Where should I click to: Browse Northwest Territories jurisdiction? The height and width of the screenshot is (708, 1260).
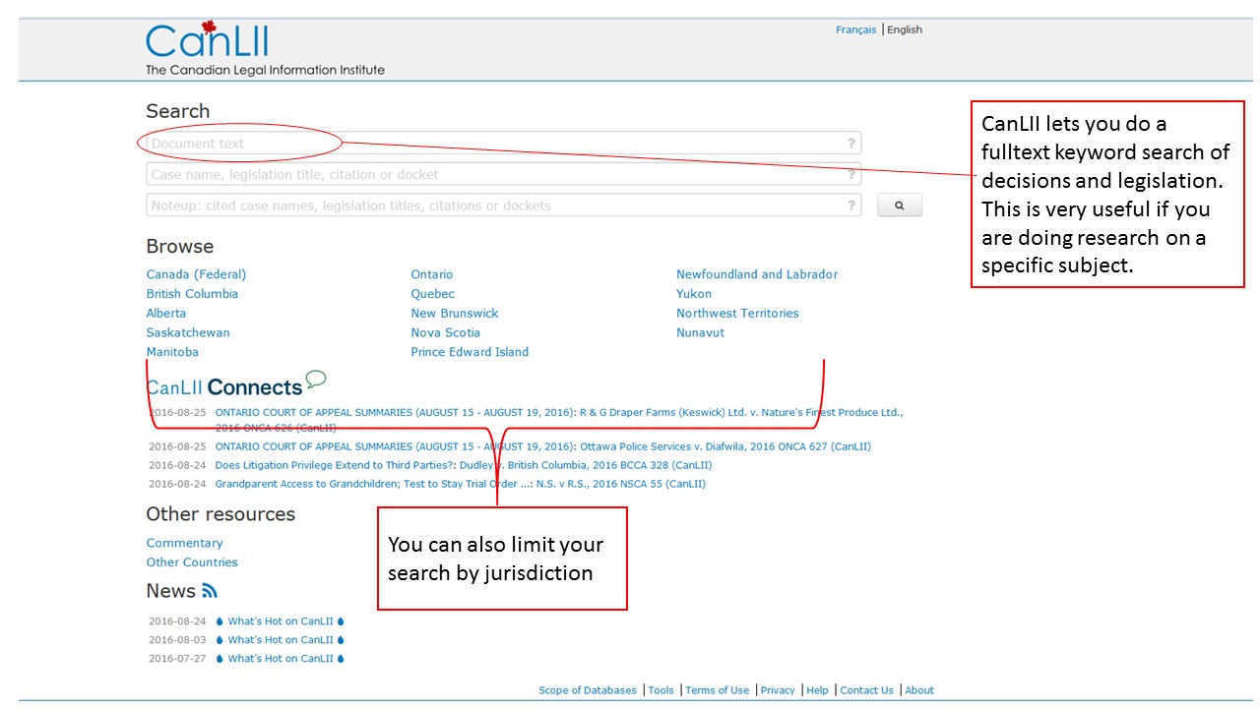click(737, 314)
